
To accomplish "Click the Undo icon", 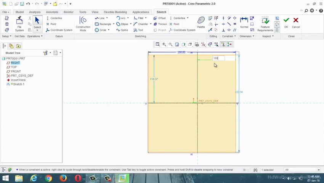I will tap(28, 4).
